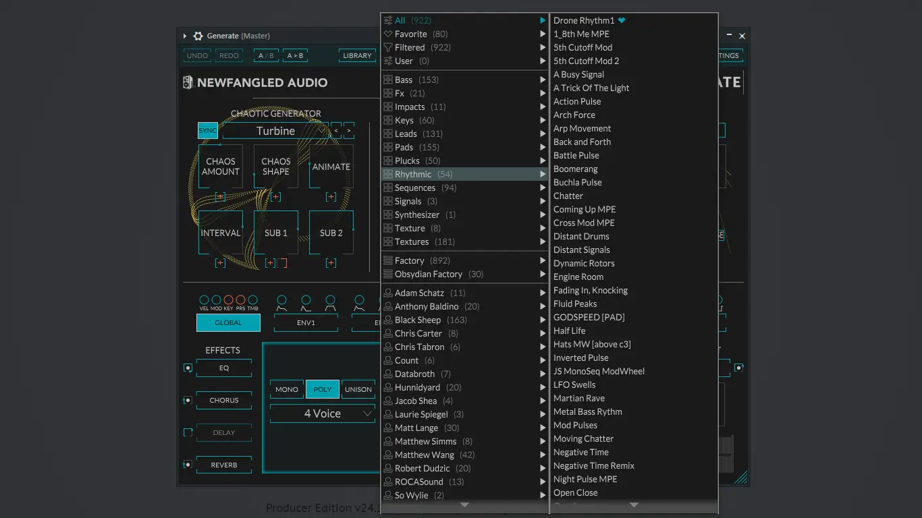Click the MOD modulation source circle
Screen dimensions: 922x518
(216, 299)
